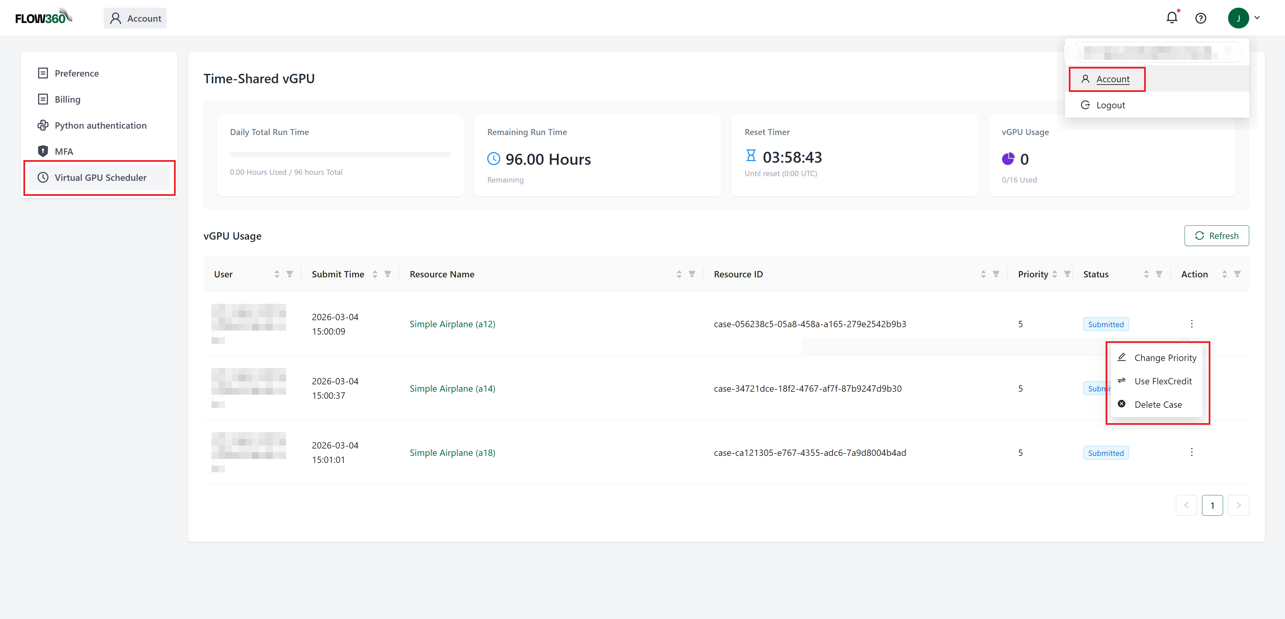This screenshot has width=1285, height=619.
Task: Click the Python authentication icon
Action: click(43, 125)
